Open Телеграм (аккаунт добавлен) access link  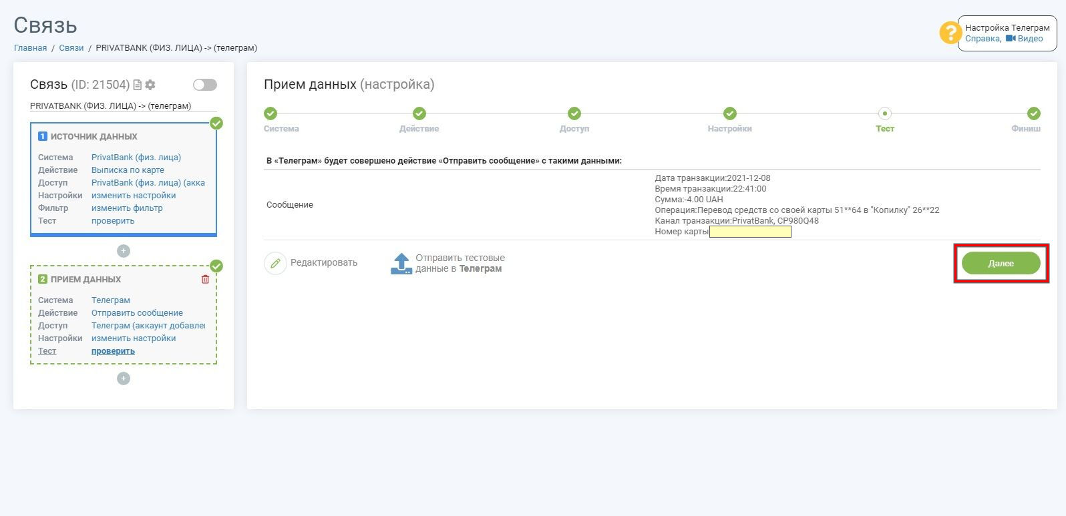point(148,326)
